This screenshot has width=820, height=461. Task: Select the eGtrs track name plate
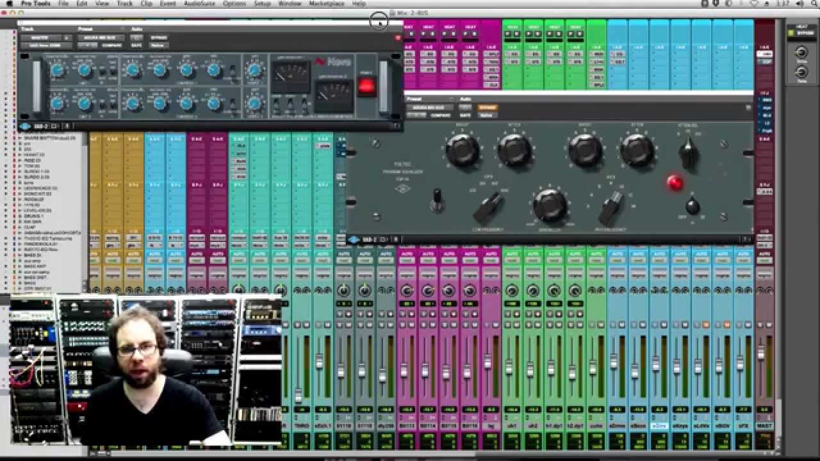[659, 426]
